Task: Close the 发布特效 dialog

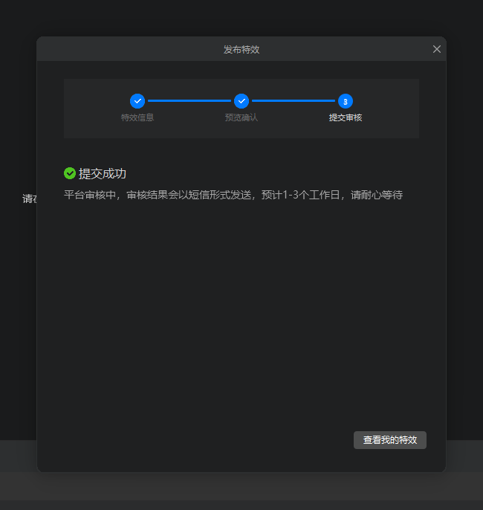Action: [x=437, y=49]
